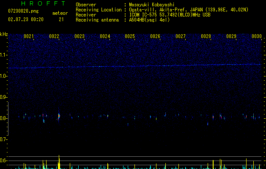The height and width of the screenshot is (169, 266).
Task: Select the 0.7 kHz axis label
Action: click(x=3, y=139)
